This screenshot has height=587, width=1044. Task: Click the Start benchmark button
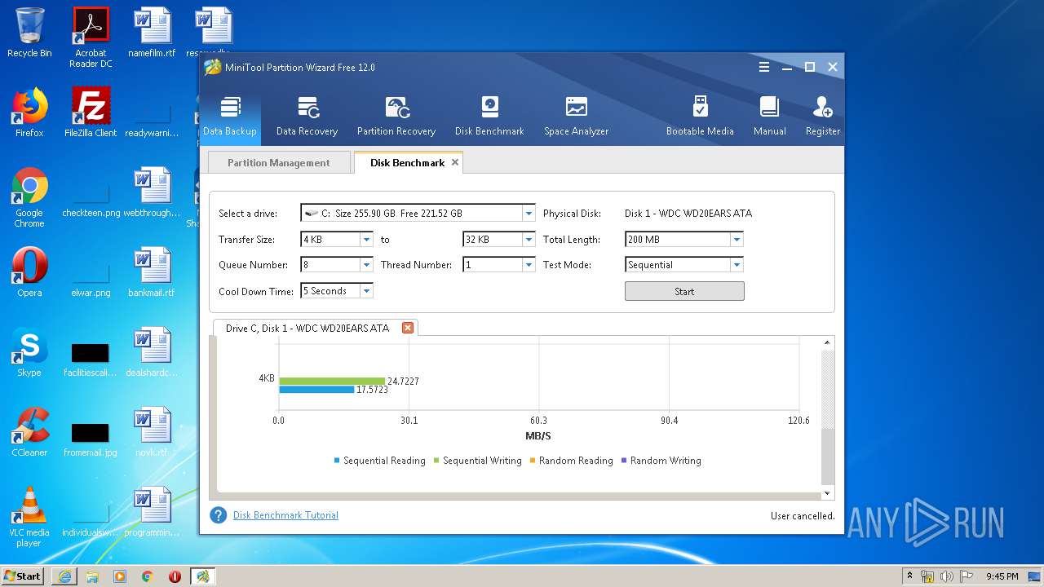click(x=684, y=291)
